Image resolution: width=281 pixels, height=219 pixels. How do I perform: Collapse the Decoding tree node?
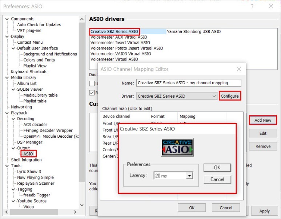click(13, 119)
